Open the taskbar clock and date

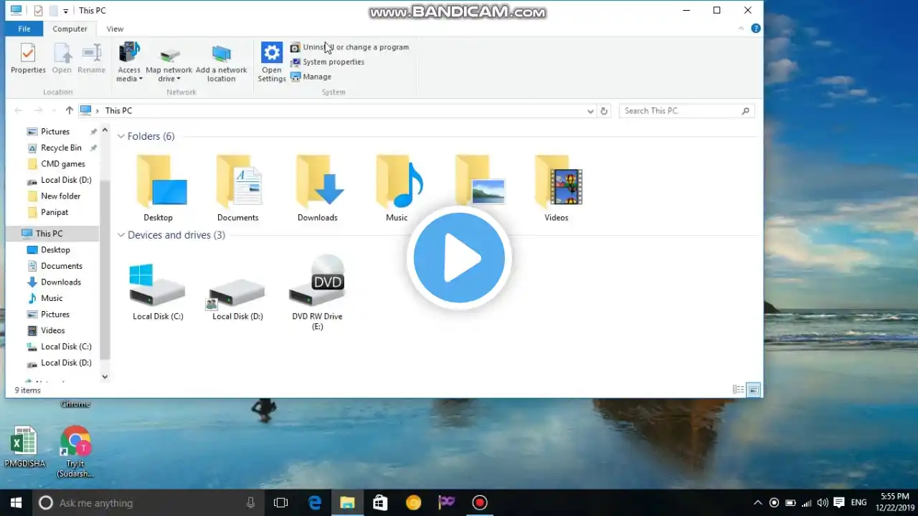895,502
